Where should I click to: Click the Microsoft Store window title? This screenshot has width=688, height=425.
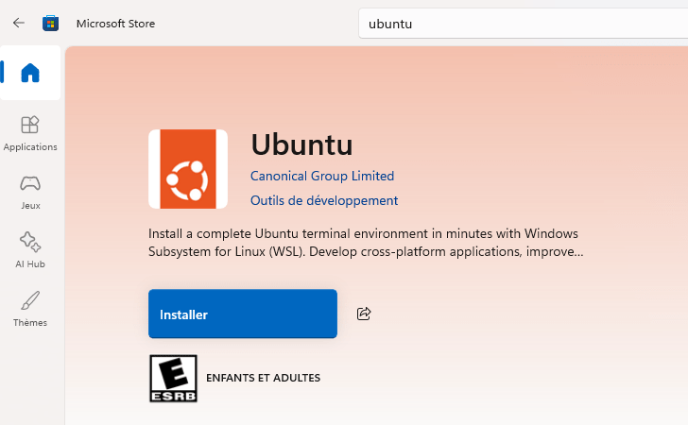[115, 24]
